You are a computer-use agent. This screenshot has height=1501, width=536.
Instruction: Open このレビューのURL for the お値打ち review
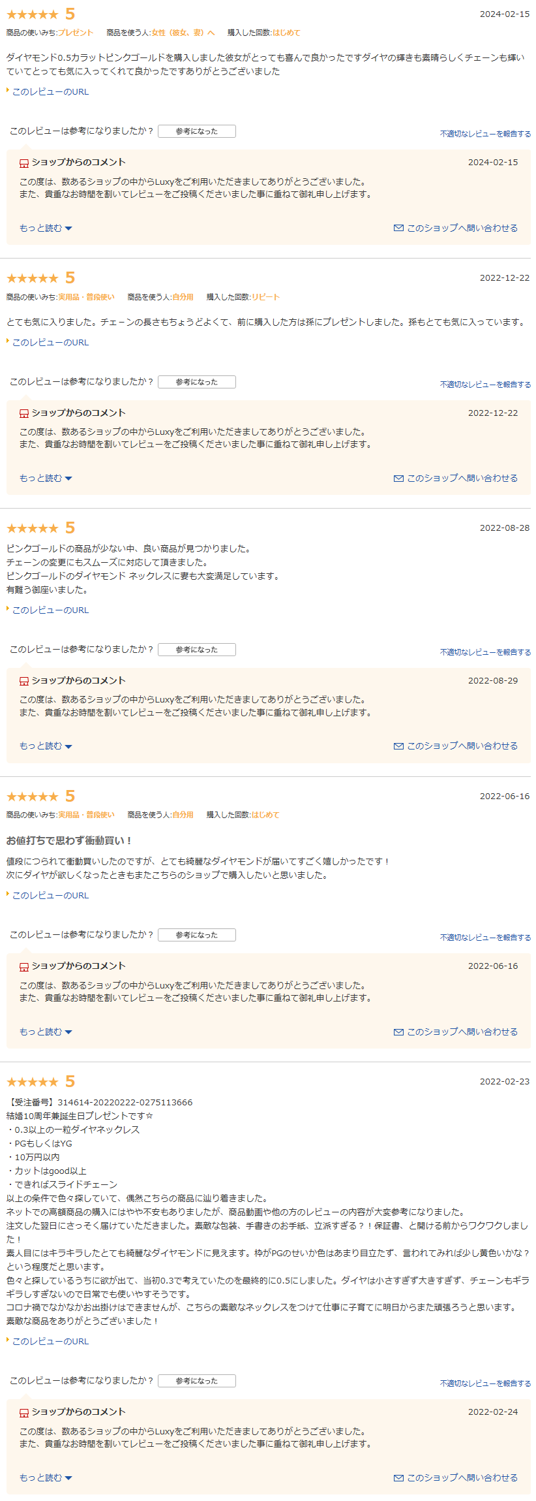[x=50, y=895]
